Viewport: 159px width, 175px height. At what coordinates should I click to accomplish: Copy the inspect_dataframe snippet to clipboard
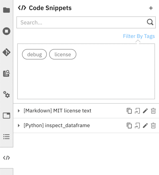[x=129, y=126]
